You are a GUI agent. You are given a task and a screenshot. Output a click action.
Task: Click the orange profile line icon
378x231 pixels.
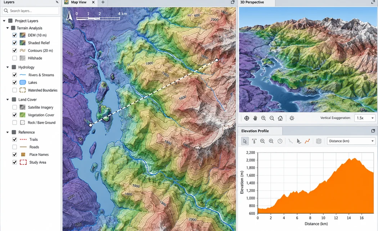pyautogui.click(x=307, y=141)
